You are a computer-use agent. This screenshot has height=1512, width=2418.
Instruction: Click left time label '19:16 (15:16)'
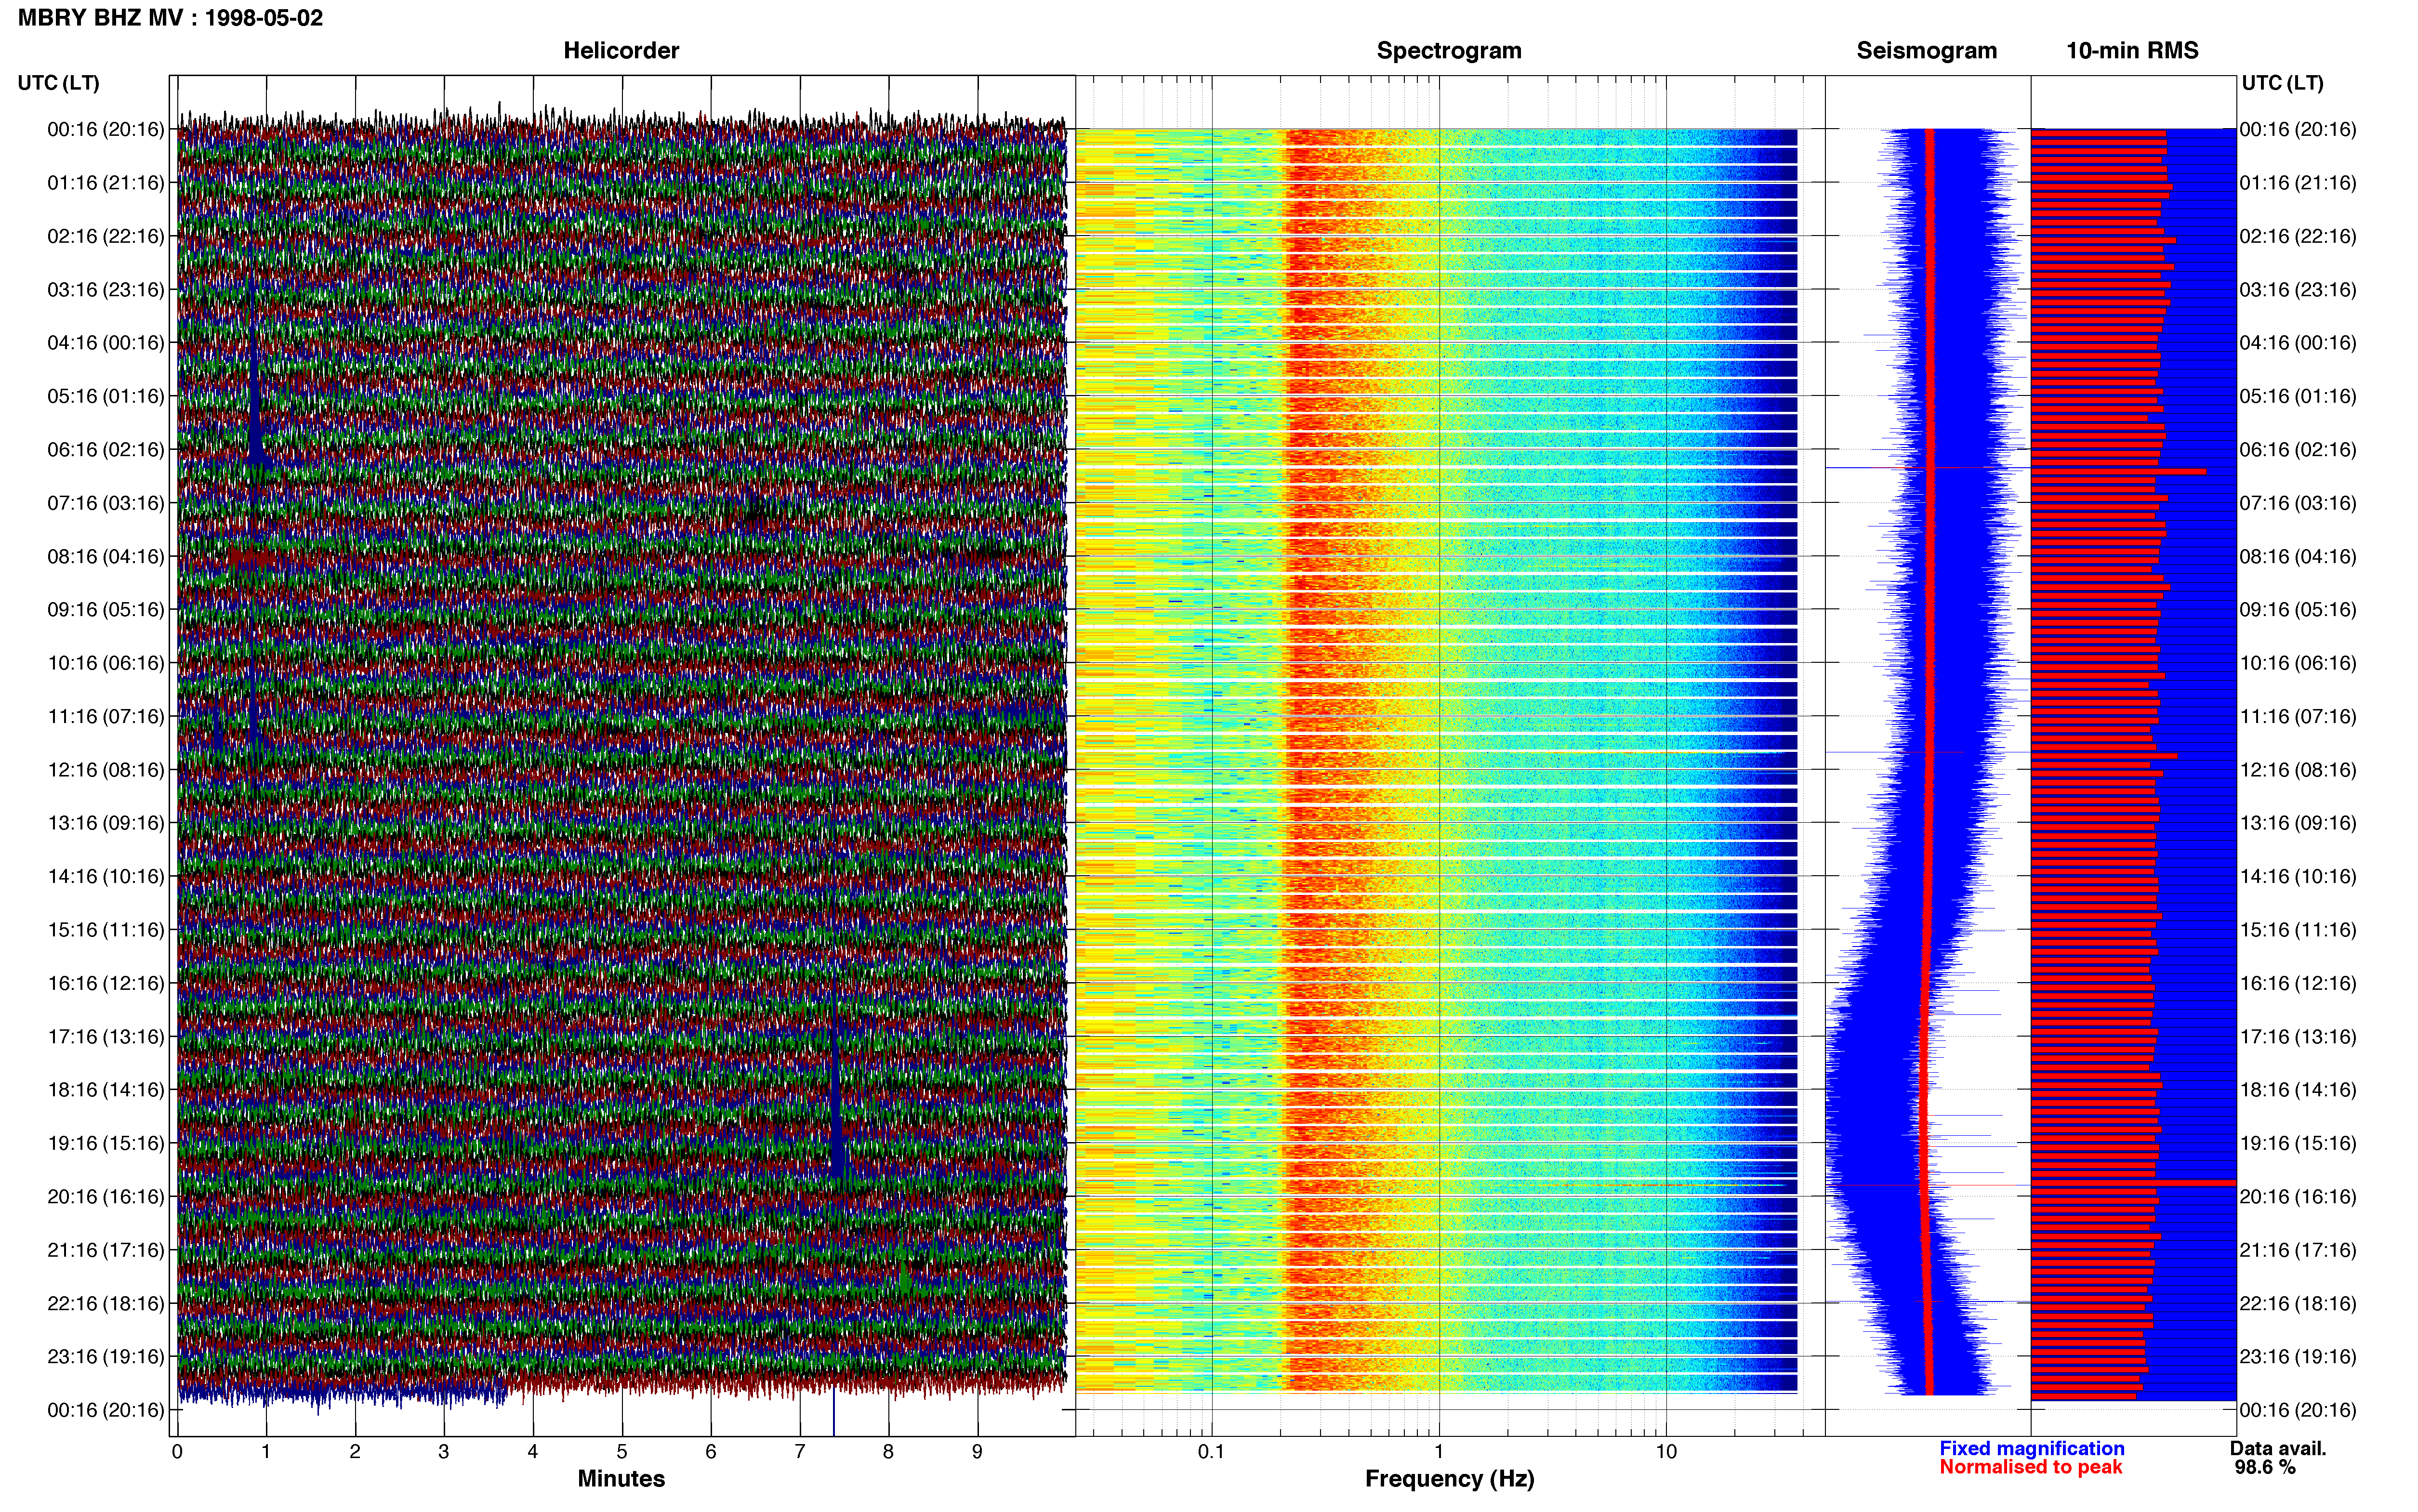pos(106,1143)
